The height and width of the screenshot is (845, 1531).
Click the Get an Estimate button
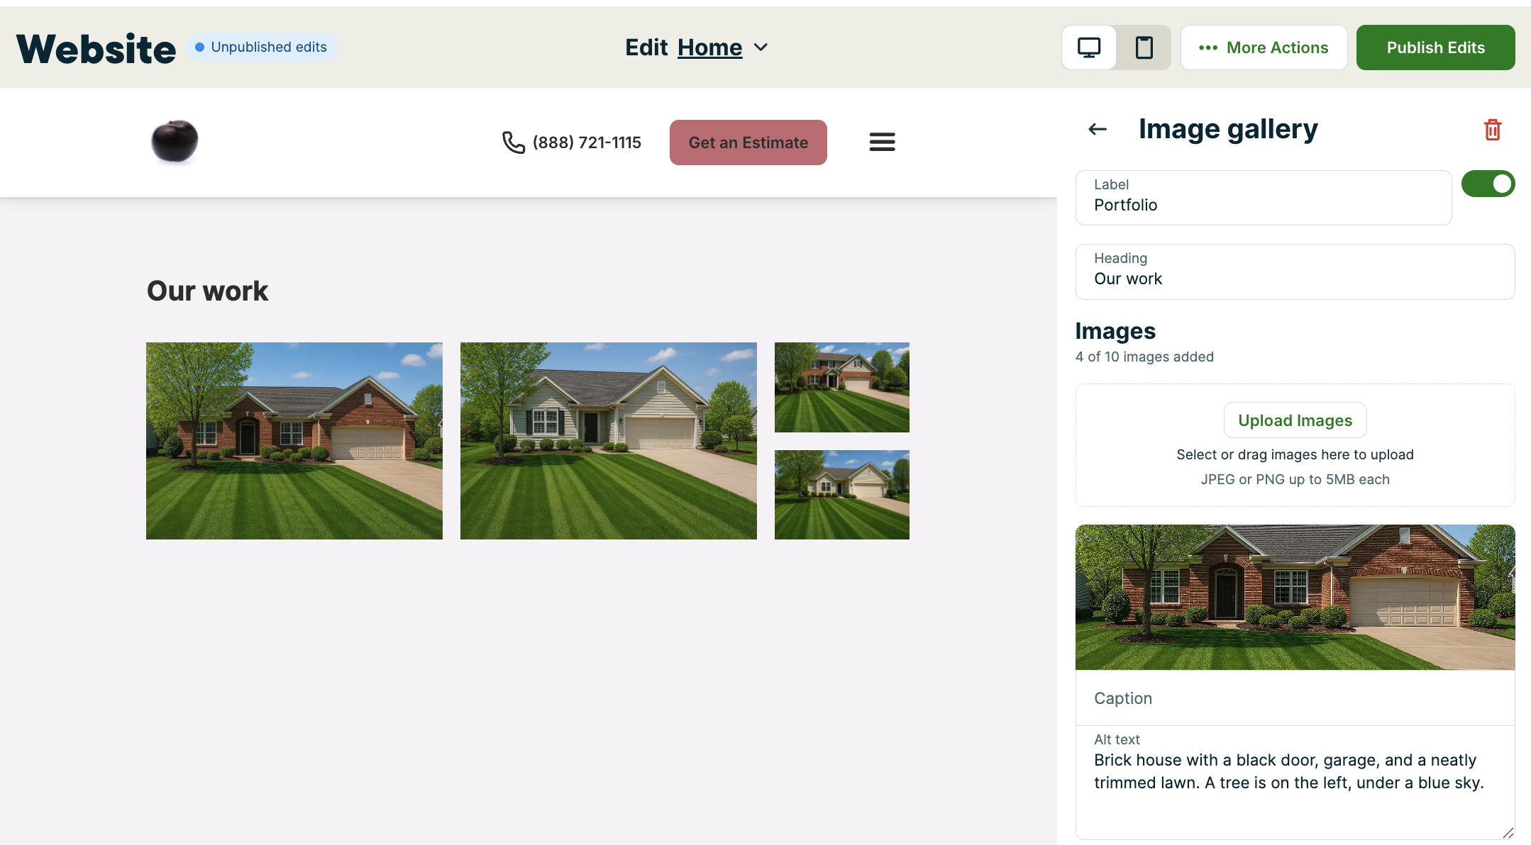[748, 142]
